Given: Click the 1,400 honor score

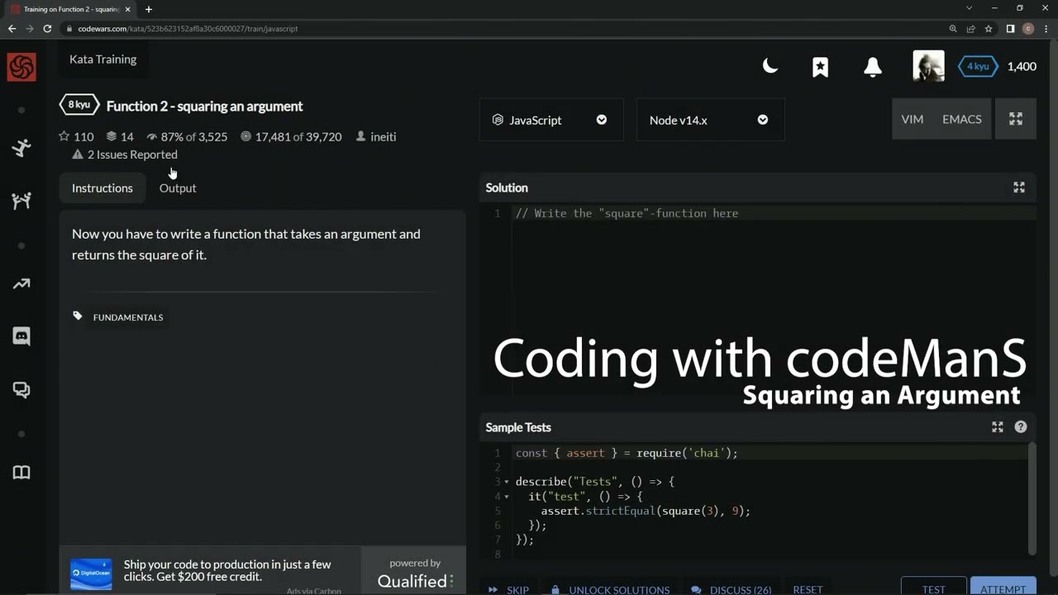Looking at the screenshot, I should [1022, 66].
